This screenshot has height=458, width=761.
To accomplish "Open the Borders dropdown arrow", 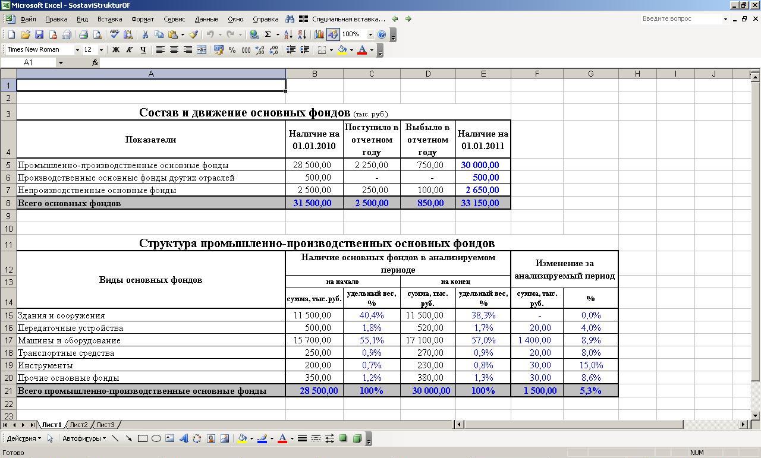I will (331, 50).
